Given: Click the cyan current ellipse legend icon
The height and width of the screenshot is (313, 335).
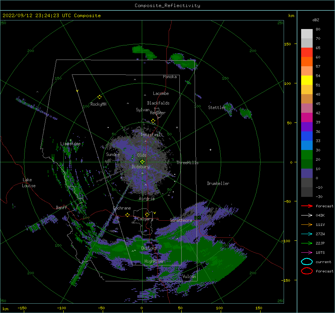Looking at the screenshot, I should [x=307, y=262].
